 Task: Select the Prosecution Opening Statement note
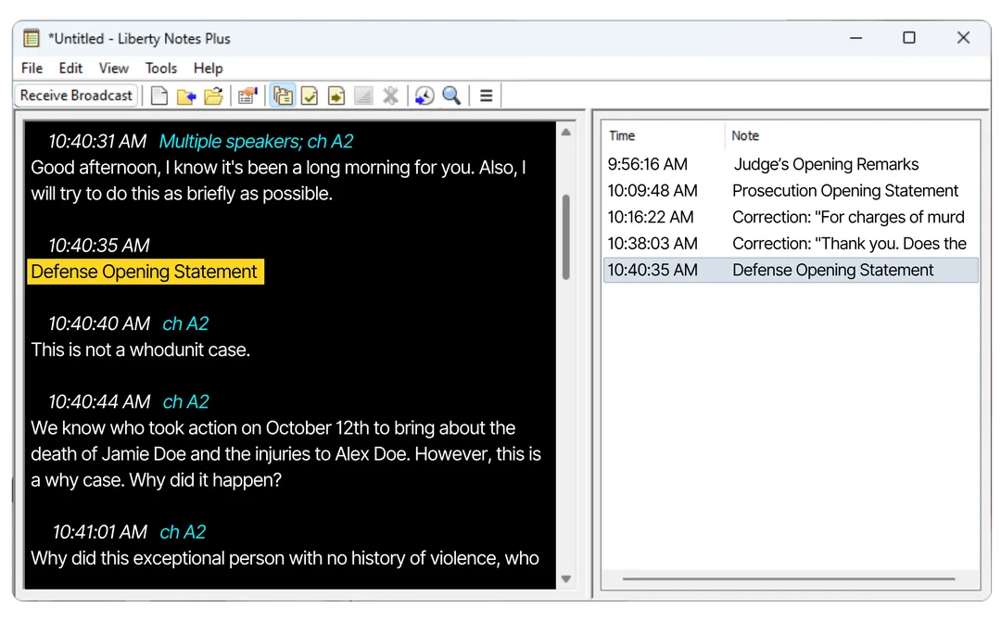791,191
